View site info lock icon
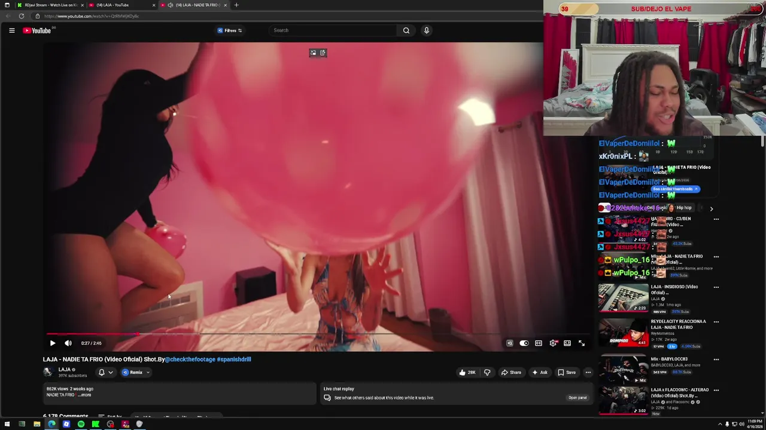The width and height of the screenshot is (766, 430). pos(37,16)
